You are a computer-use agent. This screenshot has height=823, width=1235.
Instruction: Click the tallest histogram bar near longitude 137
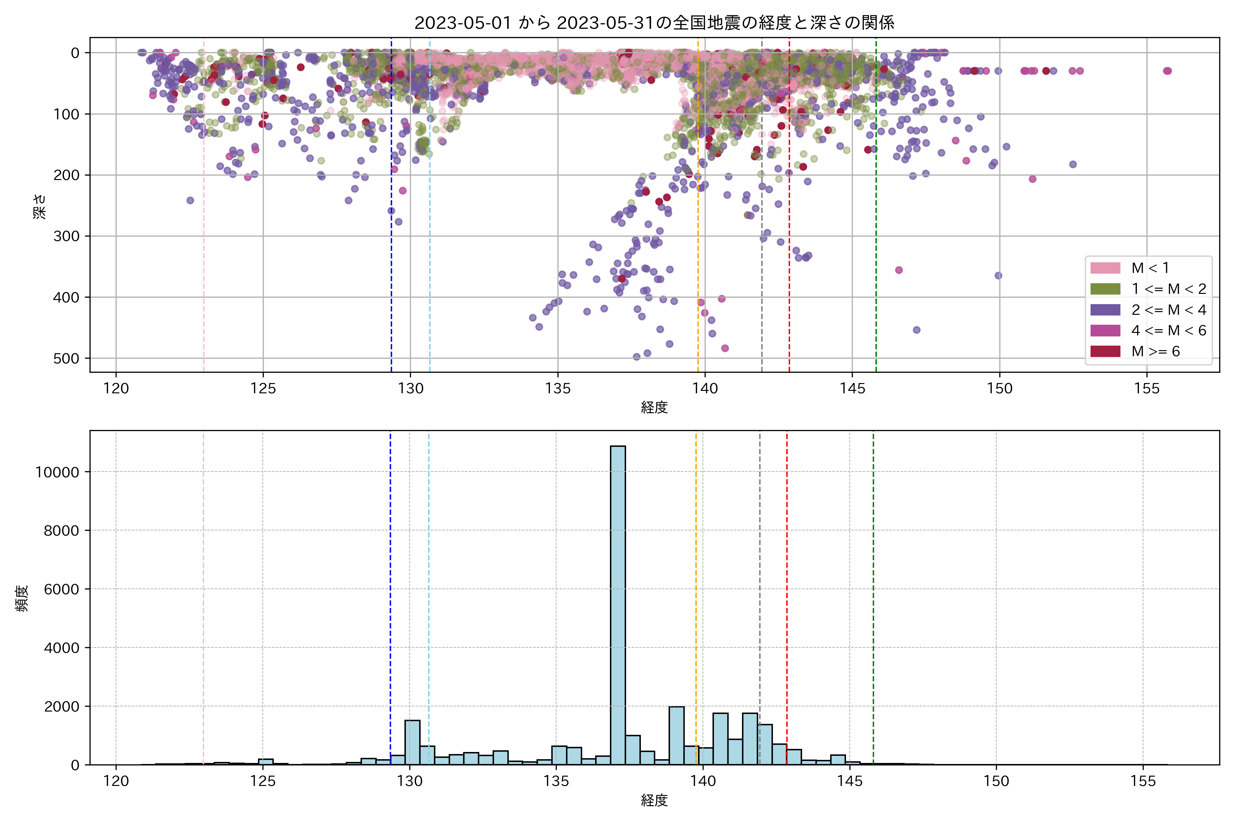(x=617, y=604)
